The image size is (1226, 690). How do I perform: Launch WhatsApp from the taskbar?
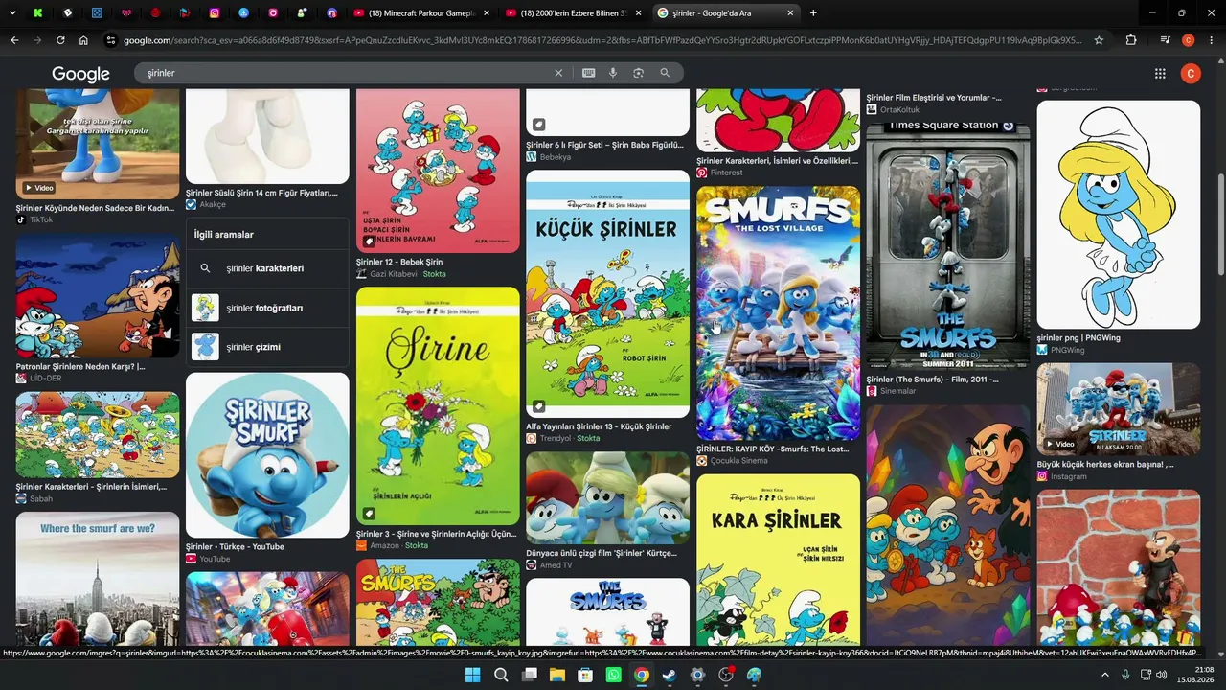point(613,675)
